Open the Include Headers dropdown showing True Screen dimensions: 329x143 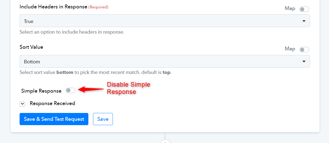[164, 21]
